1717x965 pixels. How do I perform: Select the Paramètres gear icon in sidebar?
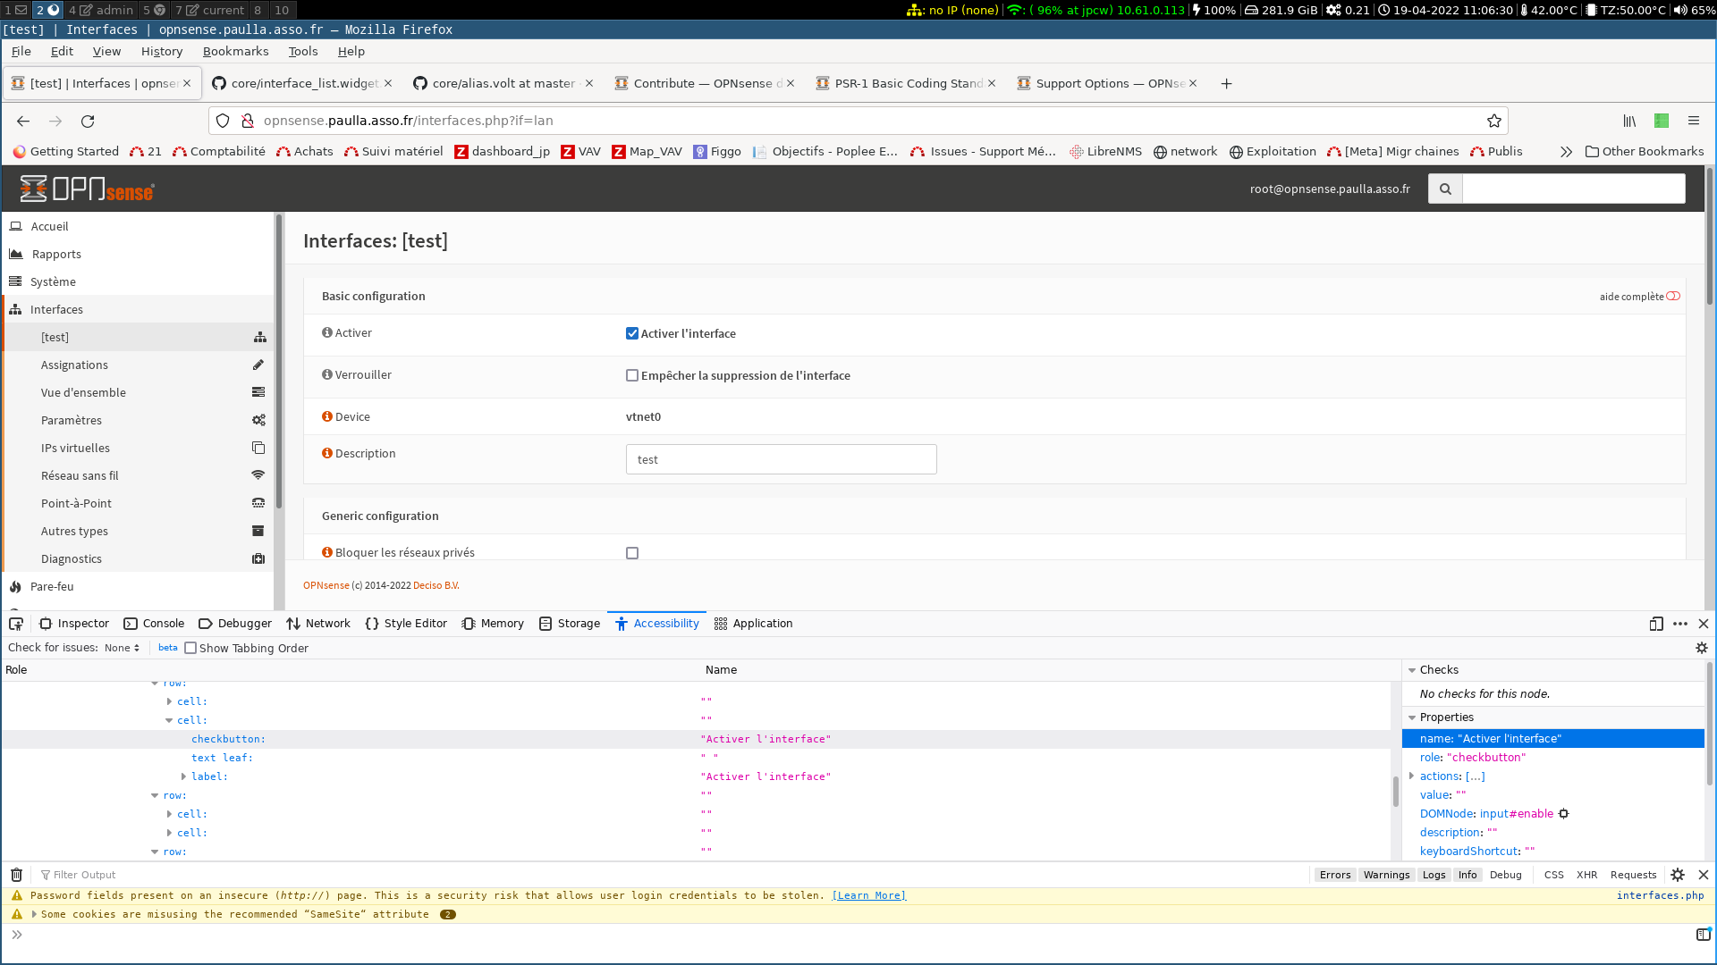coord(258,420)
